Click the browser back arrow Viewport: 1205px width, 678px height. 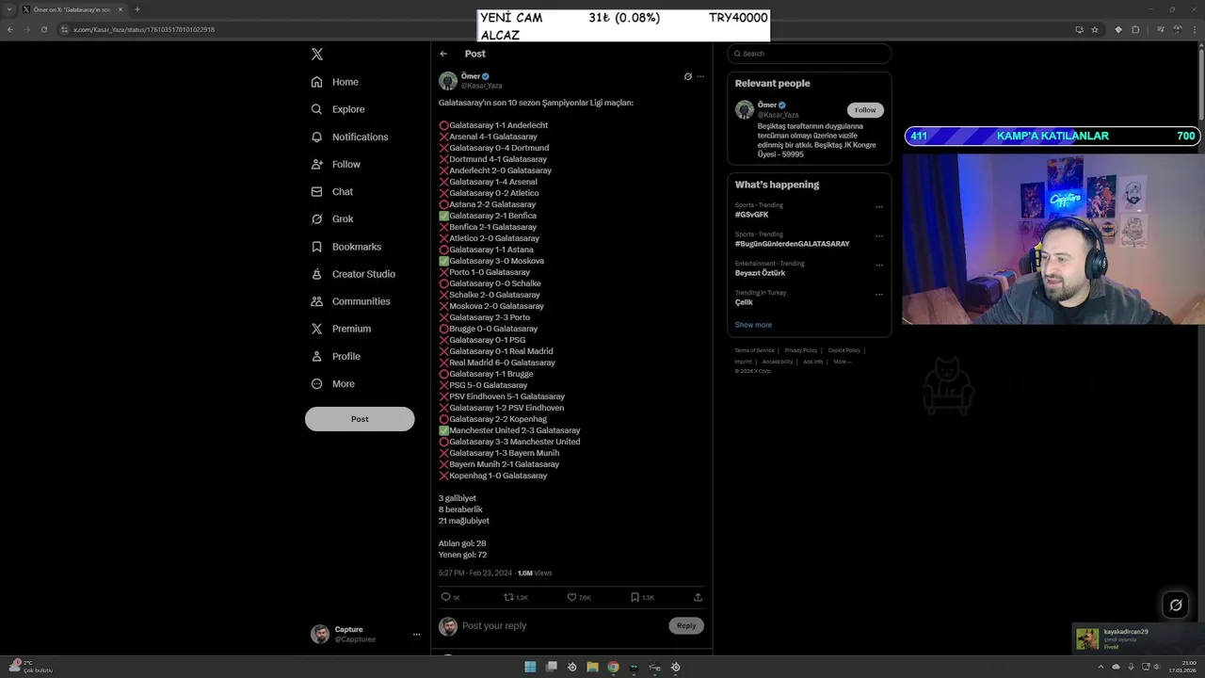click(x=10, y=29)
